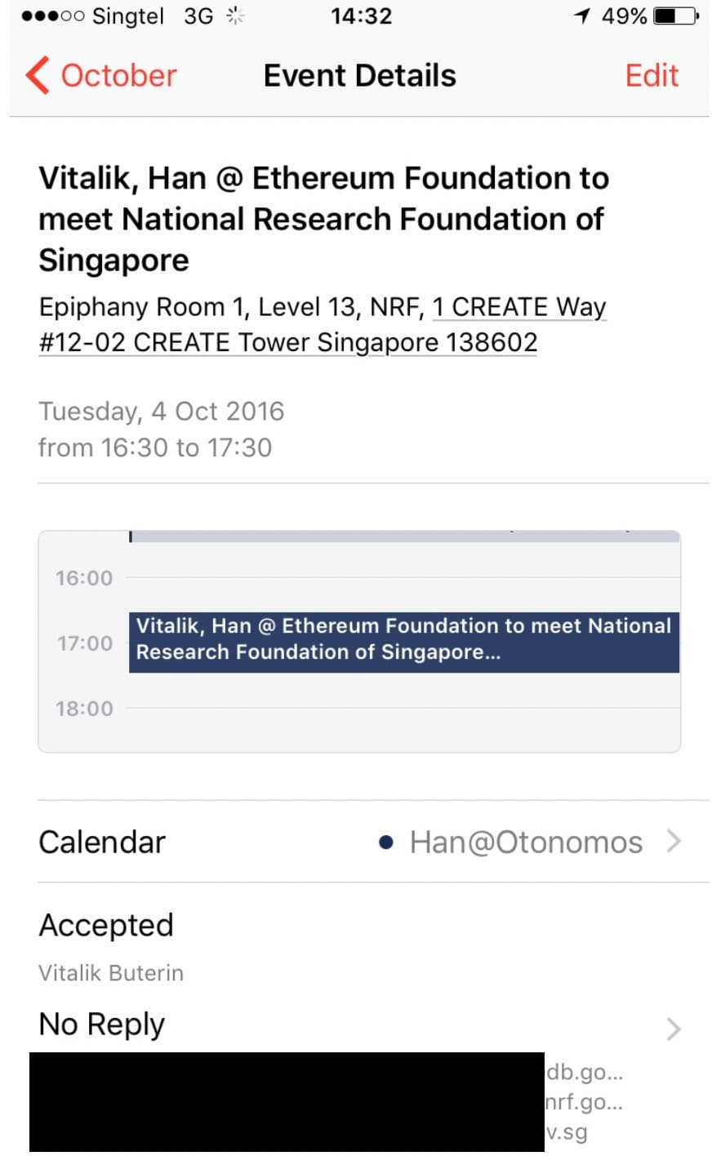Tap Edit to modify event

pyautogui.click(x=652, y=75)
